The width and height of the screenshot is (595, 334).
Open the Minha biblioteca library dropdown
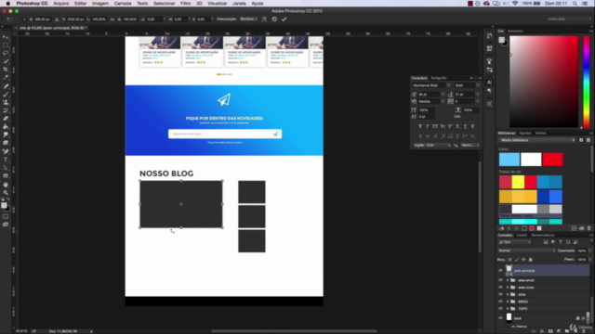[537, 140]
